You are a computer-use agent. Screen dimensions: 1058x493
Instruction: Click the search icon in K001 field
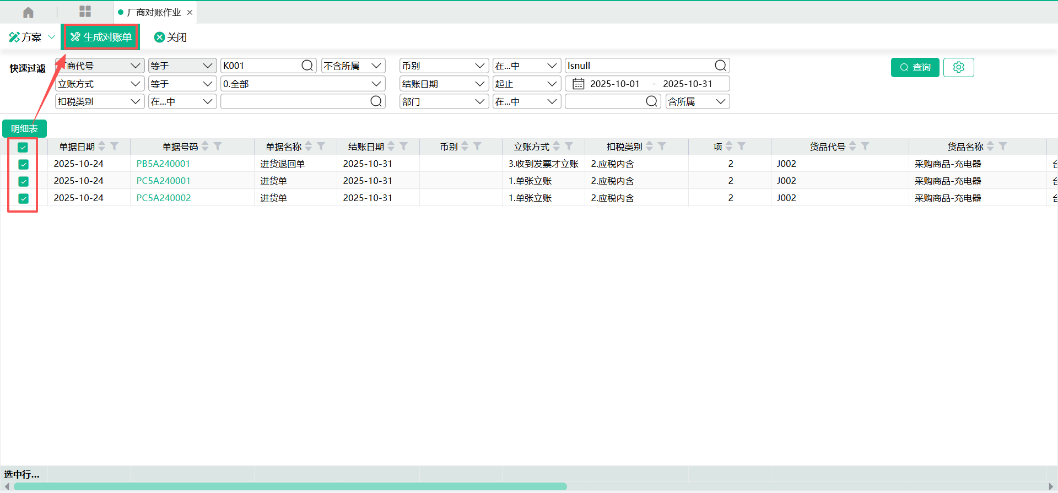(307, 66)
